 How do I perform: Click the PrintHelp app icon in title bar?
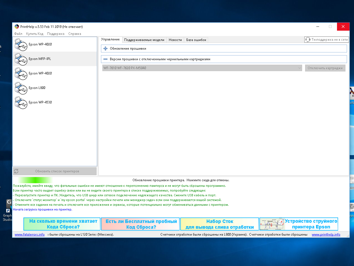tap(17, 27)
